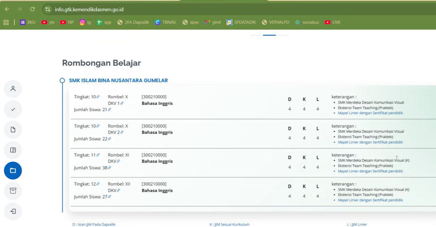Image resolution: width=436 pixels, height=227 pixels.
Task: Open the spee bookmark
Action: (191, 22)
